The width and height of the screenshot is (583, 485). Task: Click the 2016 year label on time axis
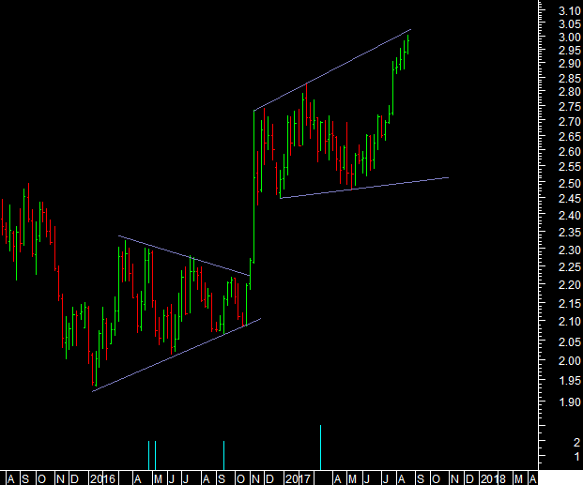103,478
